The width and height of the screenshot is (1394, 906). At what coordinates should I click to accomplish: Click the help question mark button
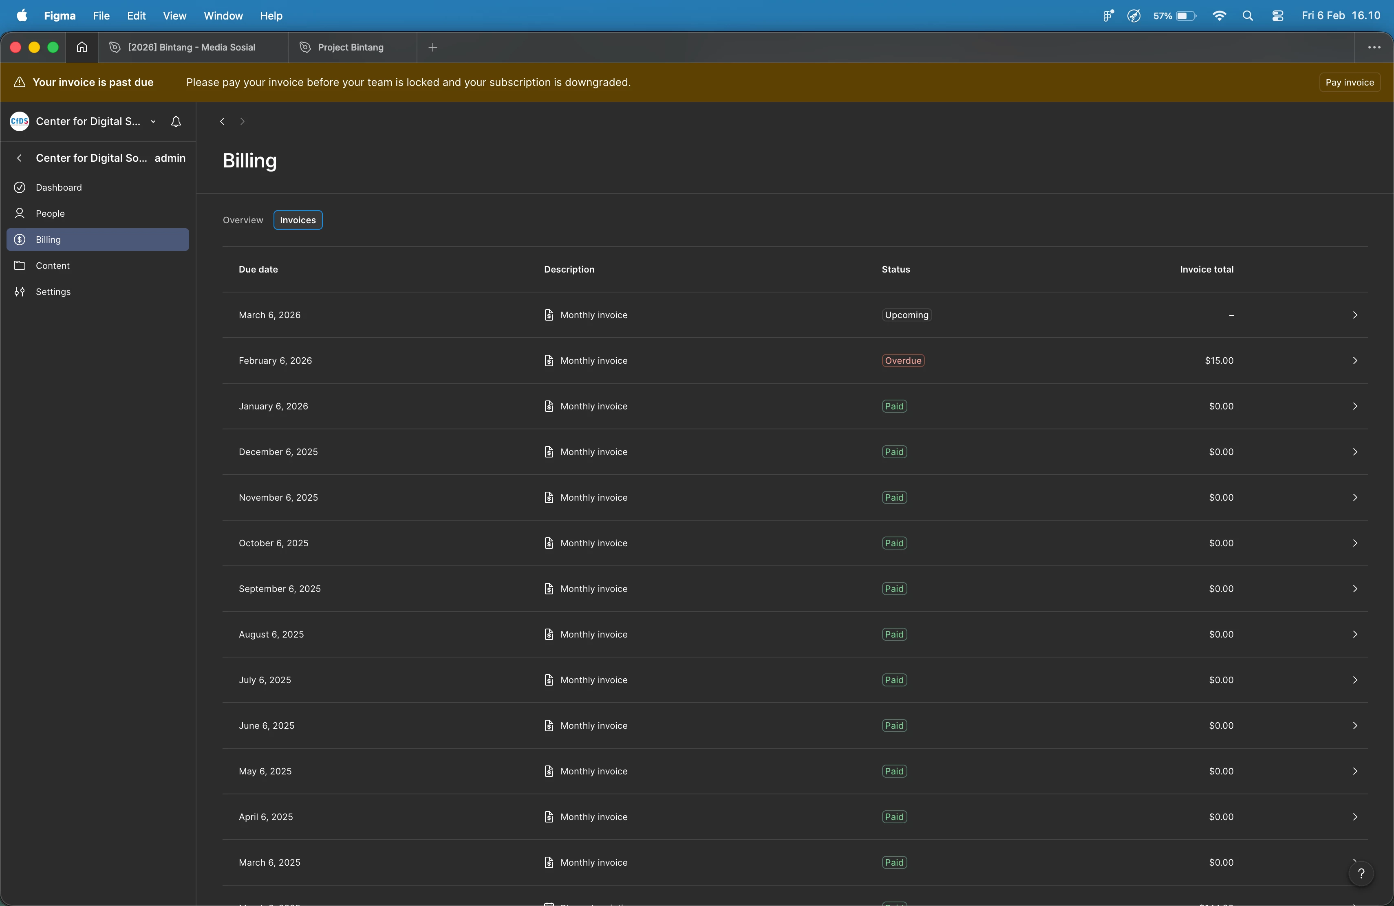click(x=1361, y=874)
